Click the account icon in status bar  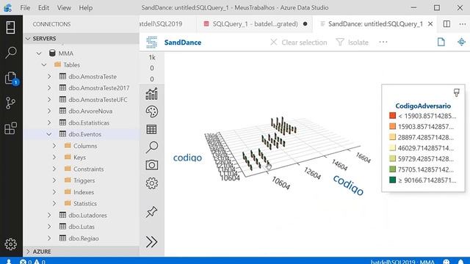(x=9, y=262)
